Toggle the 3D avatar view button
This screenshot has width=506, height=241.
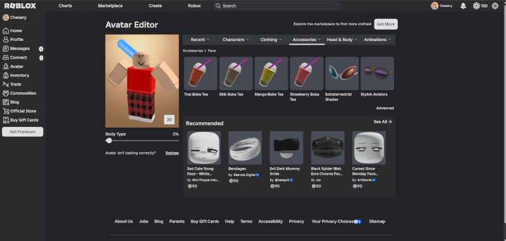point(169,119)
